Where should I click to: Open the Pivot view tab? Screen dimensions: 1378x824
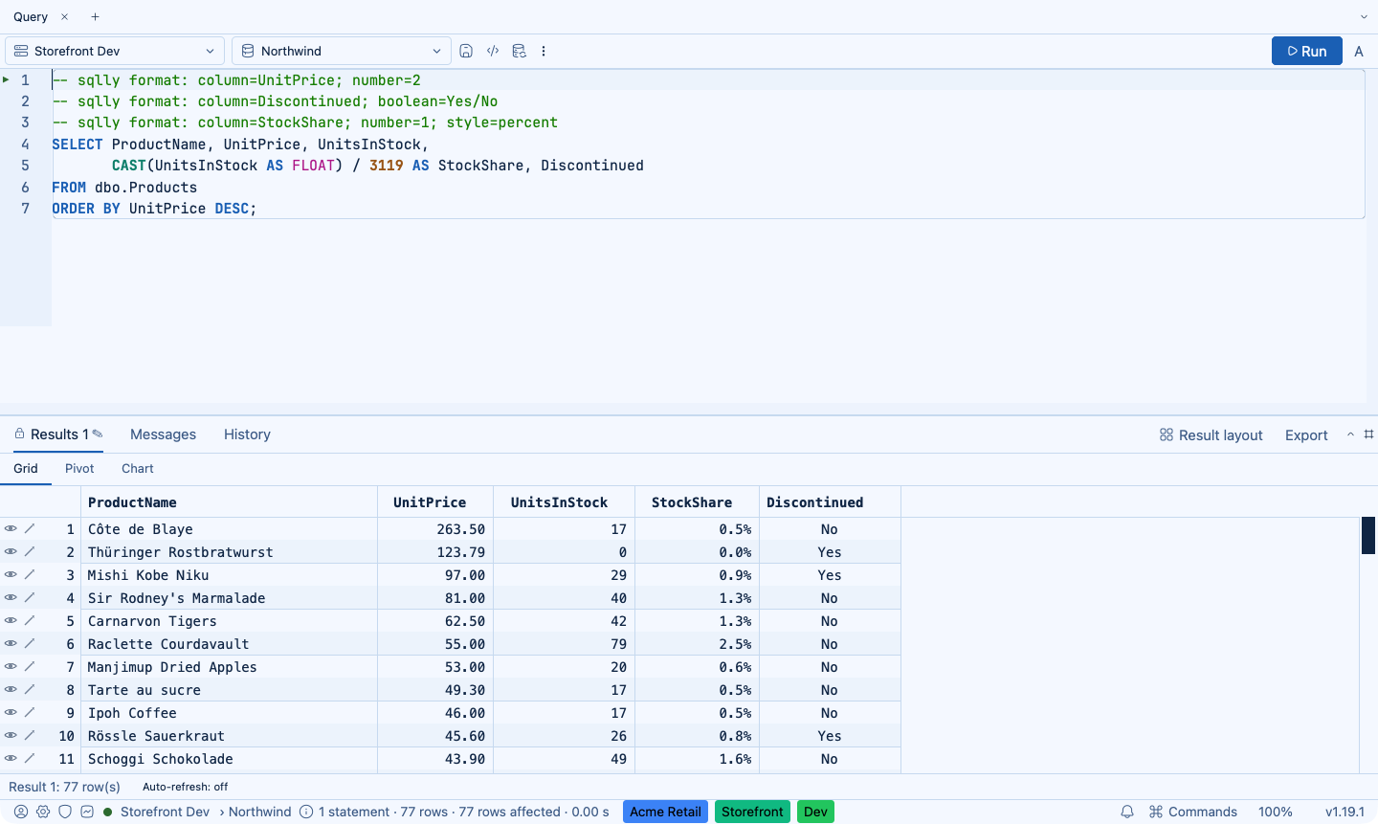(x=79, y=468)
